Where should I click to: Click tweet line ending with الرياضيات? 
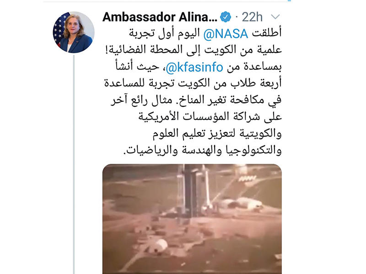coord(202,150)
